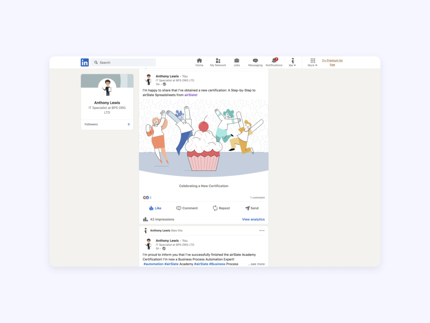Open the Messaging chat icon

(x=255, y=61)
